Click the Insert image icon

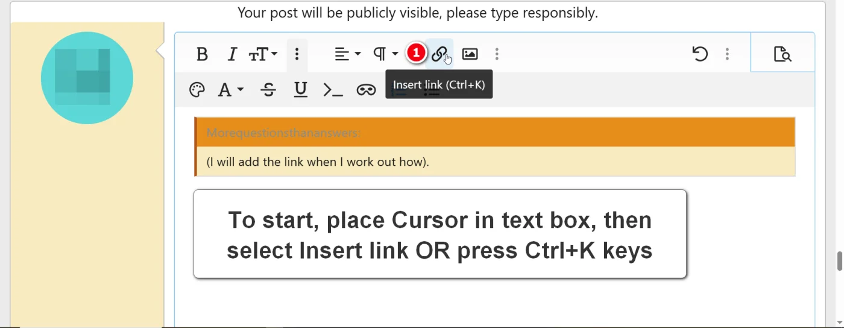[x=470, y=54]
